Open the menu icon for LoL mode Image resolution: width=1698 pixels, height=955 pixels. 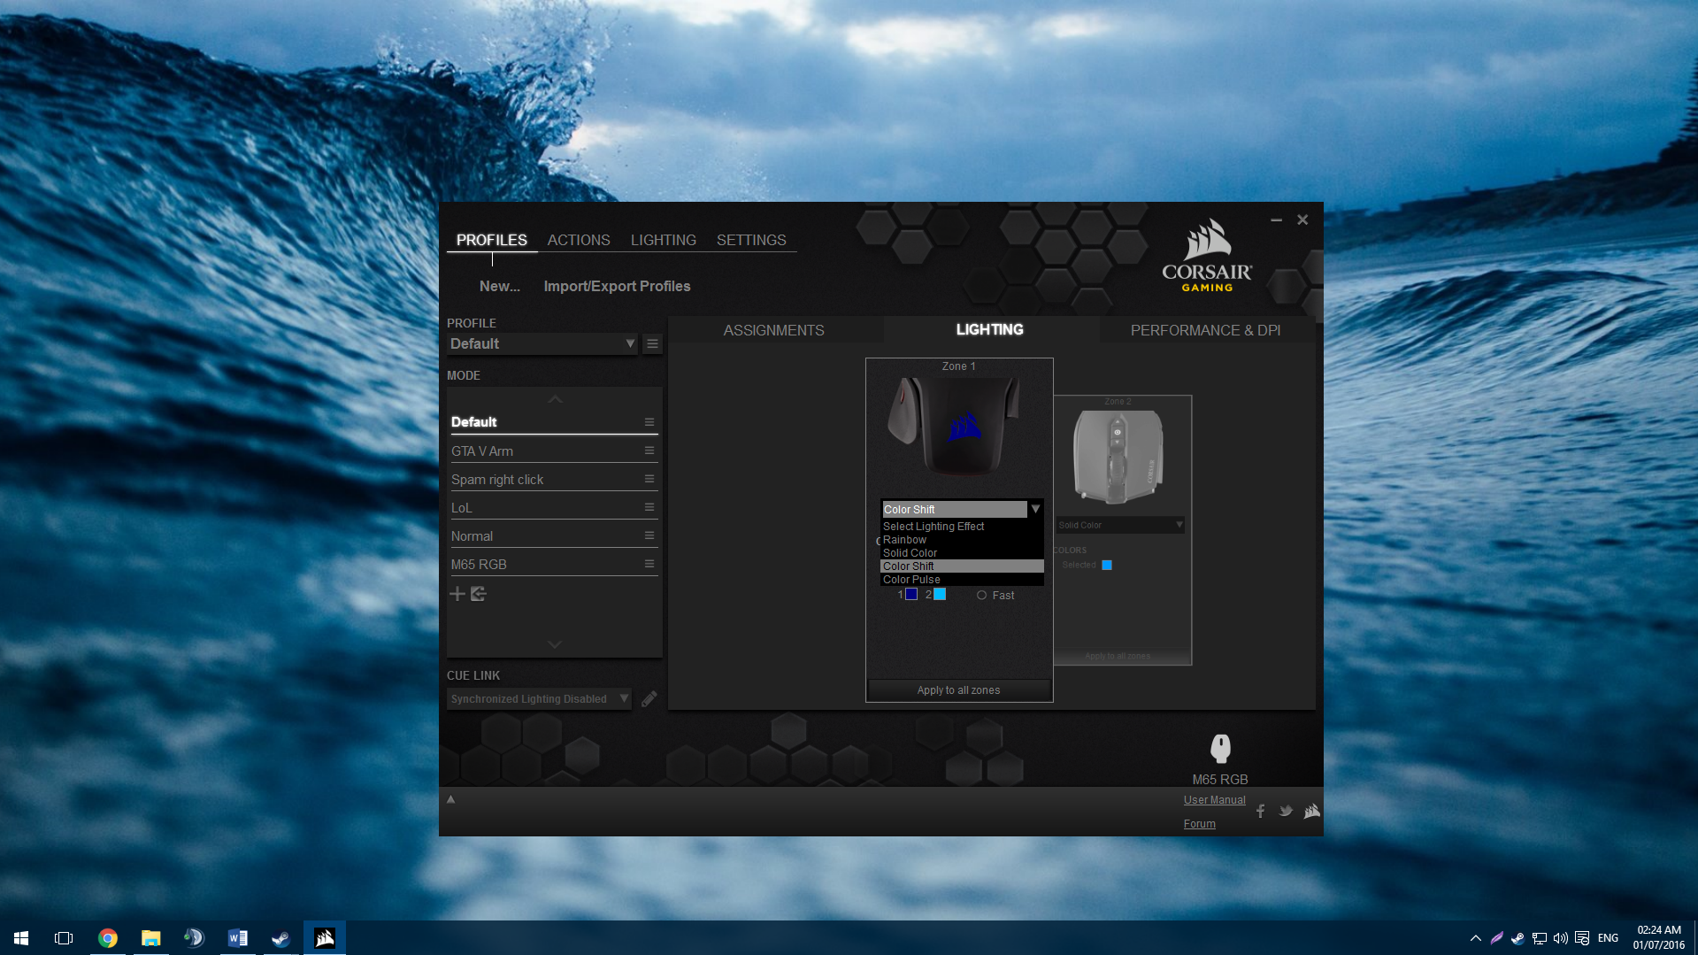click(x=649, y=507)
